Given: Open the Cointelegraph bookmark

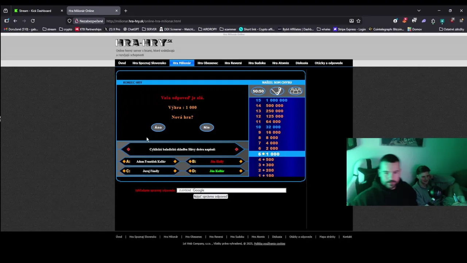Looking at the screenshot, I should click(386, 29).
